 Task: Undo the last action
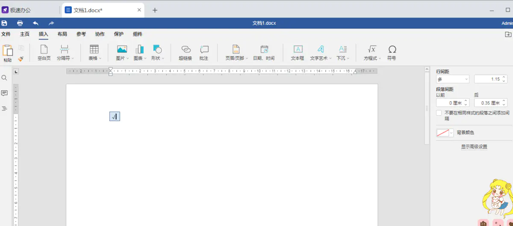pos(36,23)
